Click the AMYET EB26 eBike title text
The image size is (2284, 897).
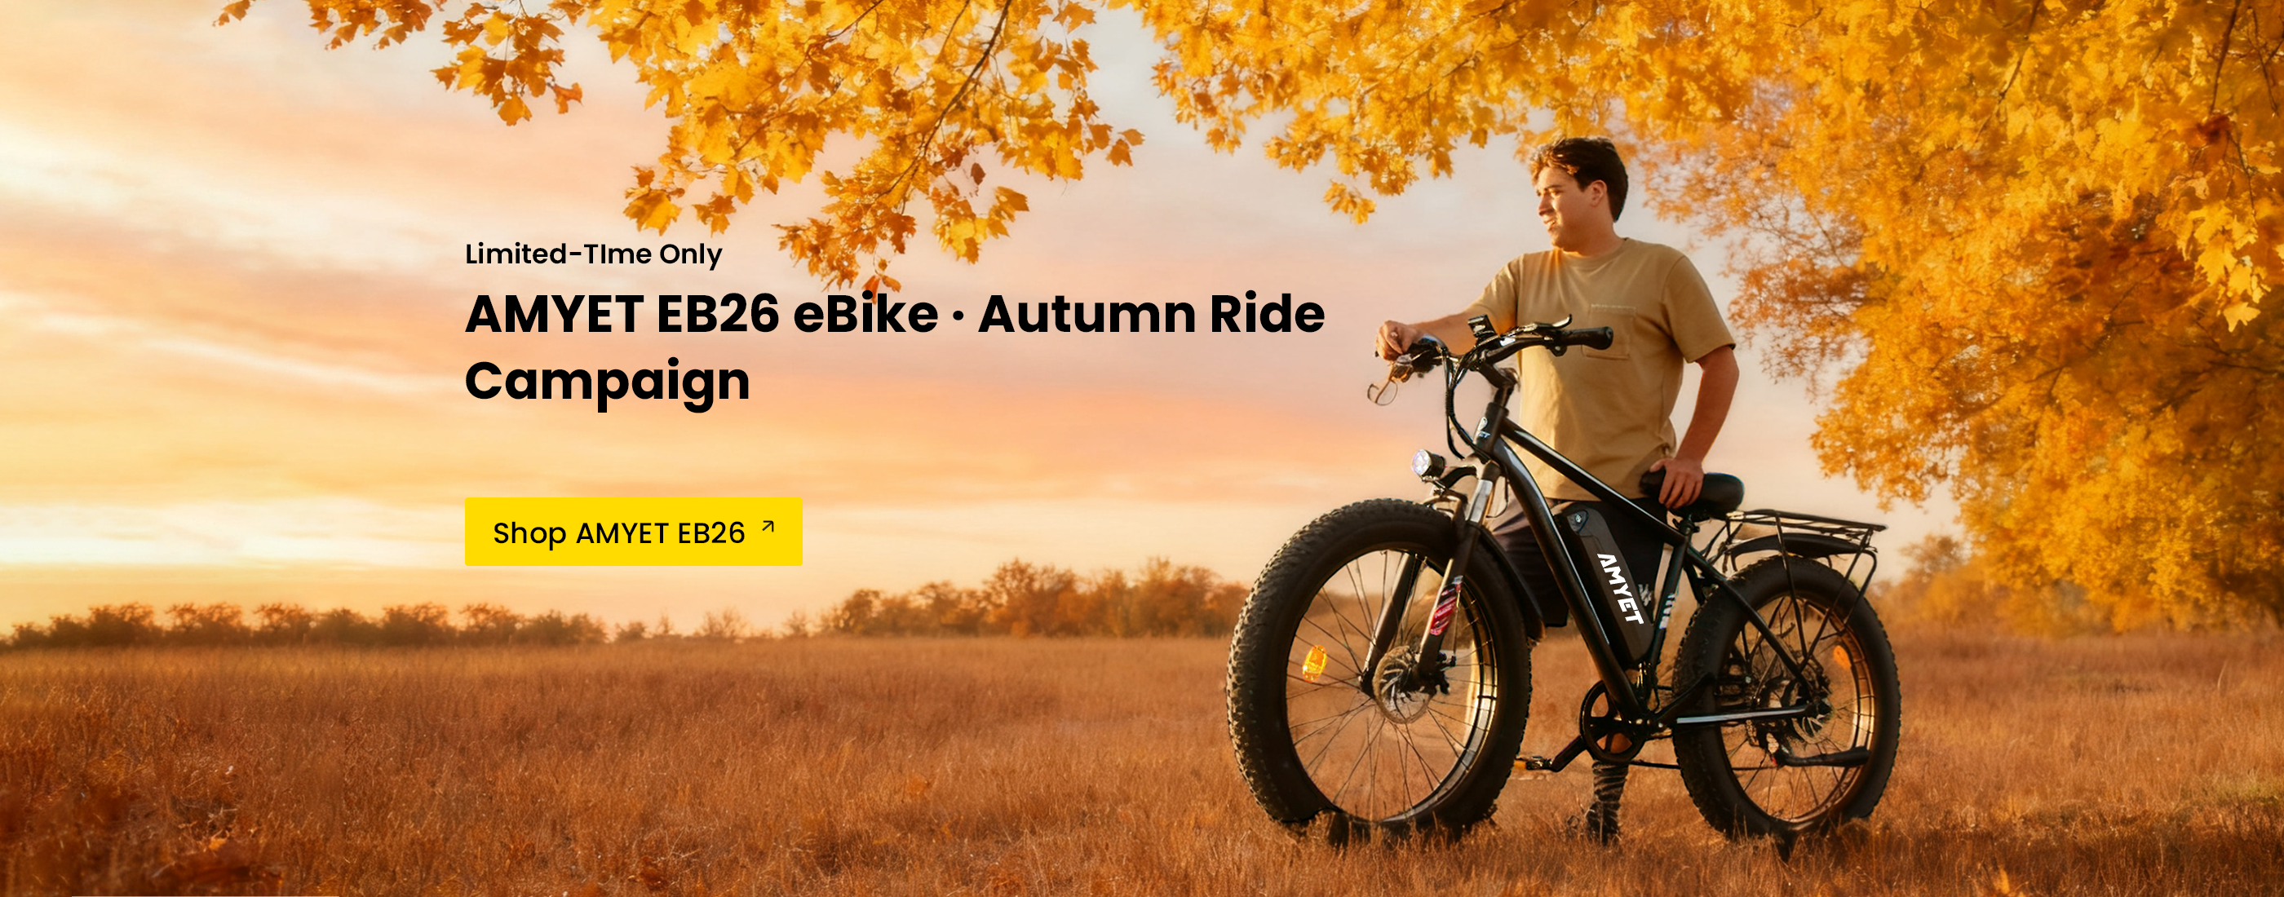pos(702,314)
